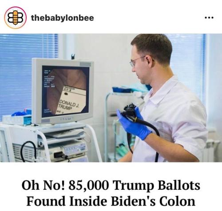
Task: Open thebabylonbee profile avatar
Action: (x=16, y=17)
